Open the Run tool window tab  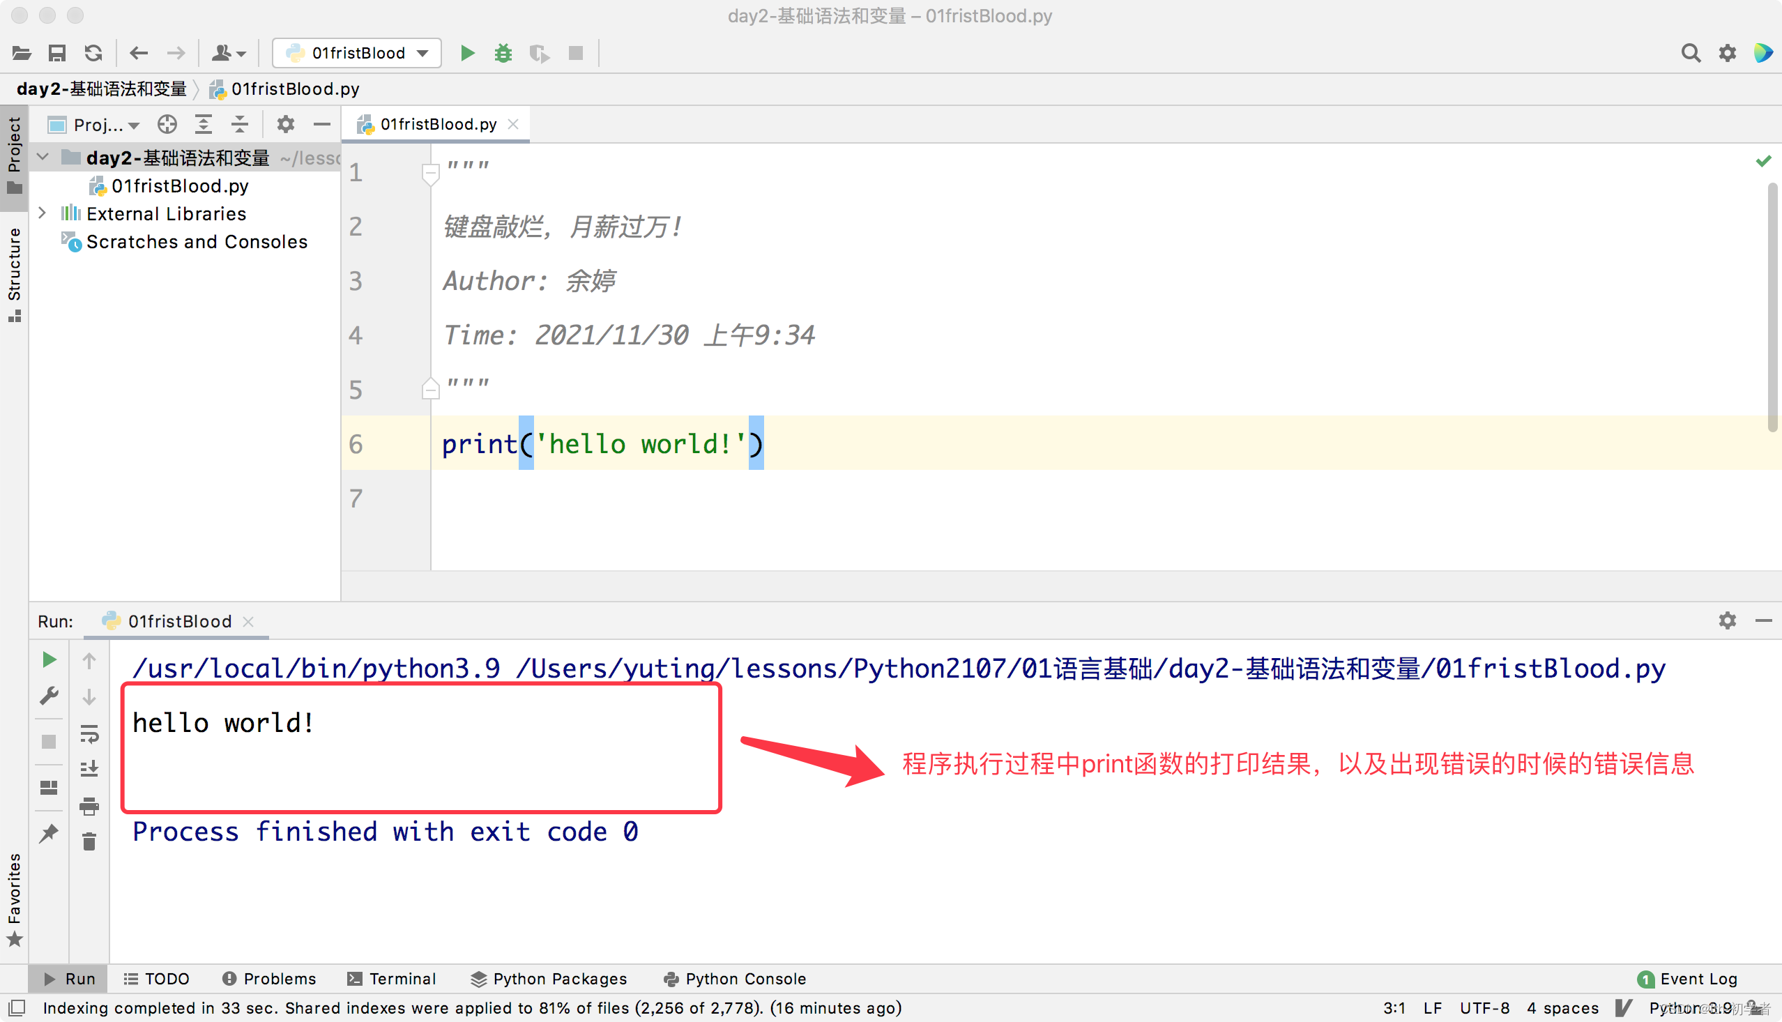69,979
